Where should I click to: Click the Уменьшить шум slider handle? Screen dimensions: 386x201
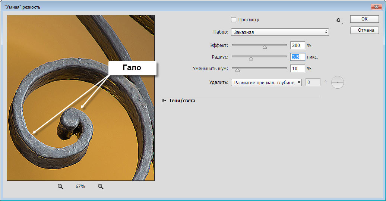237,70
